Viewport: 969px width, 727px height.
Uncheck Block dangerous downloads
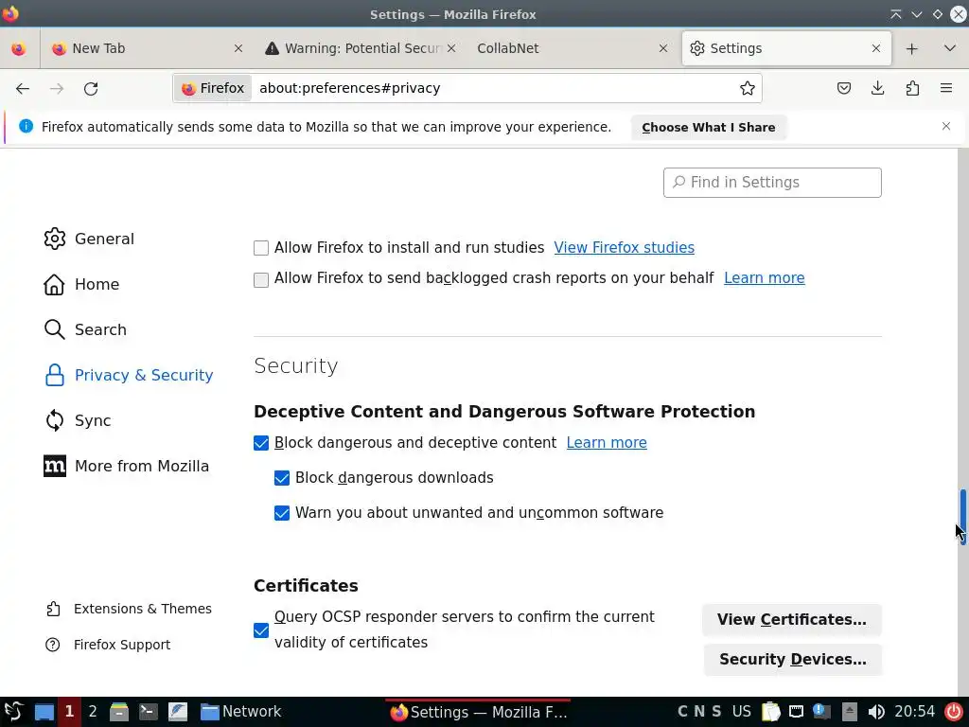(x=282, y=478)
